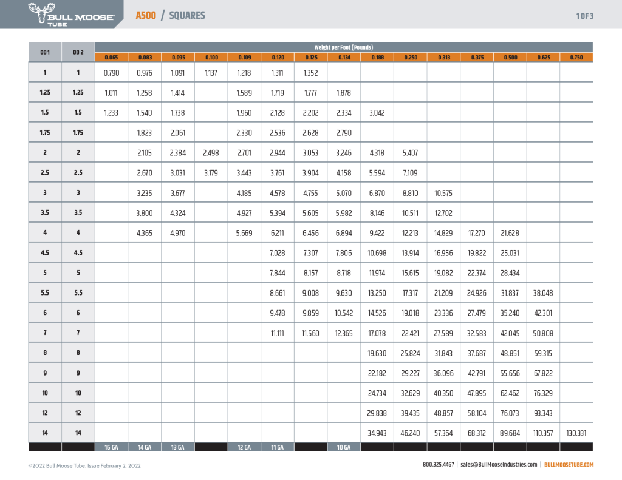Viewport: 622px width, 480px height.
Task: Click the OD 2 column header
Action: point(78,52)
